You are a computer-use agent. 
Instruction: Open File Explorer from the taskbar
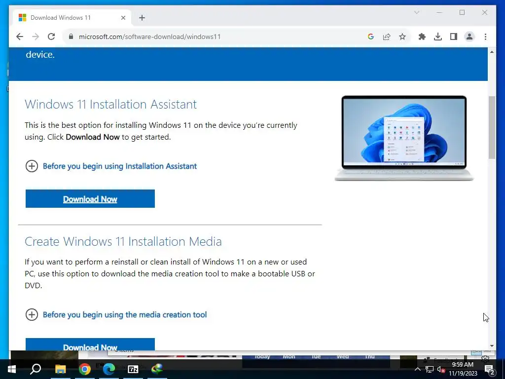[60, 369]
